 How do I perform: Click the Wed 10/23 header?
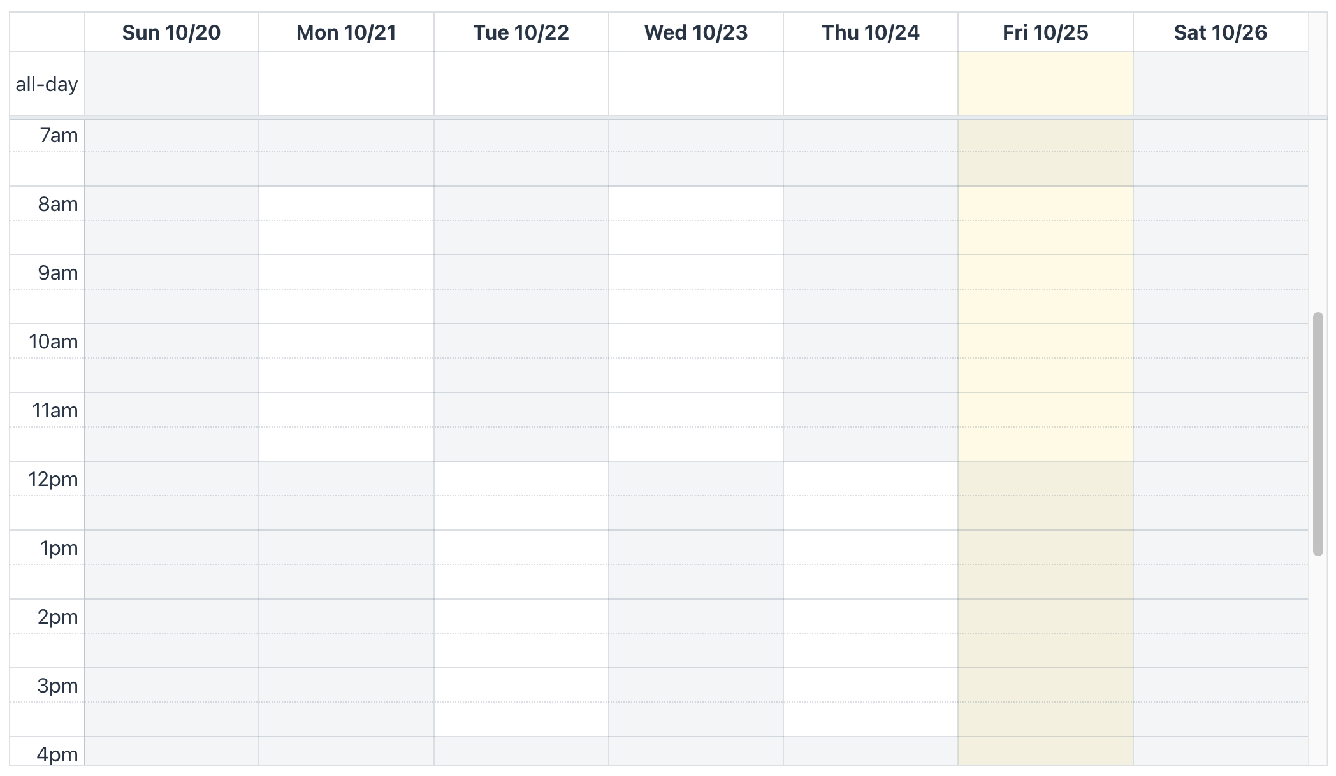pos(695,32)
